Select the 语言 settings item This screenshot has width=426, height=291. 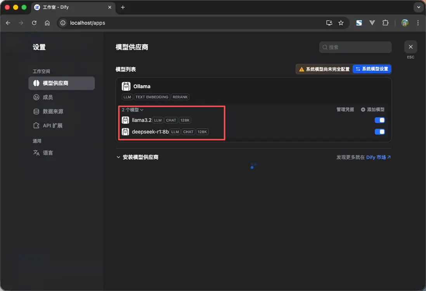coord(47,153)
